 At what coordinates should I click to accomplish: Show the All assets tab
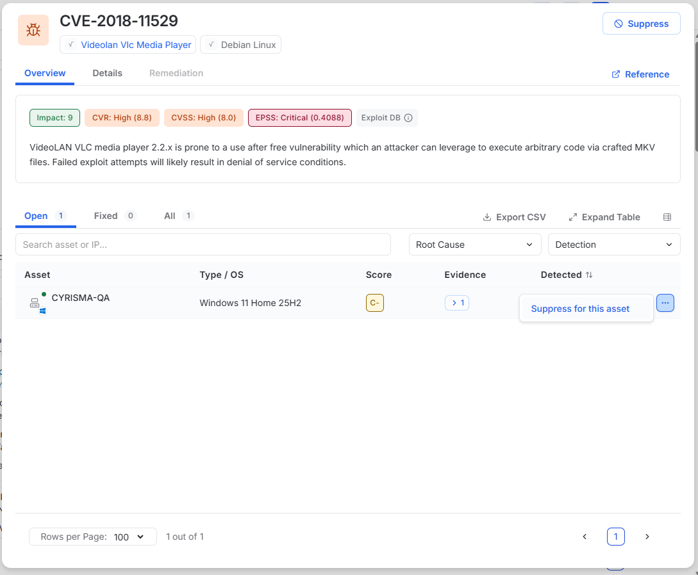tap(179, 216)
